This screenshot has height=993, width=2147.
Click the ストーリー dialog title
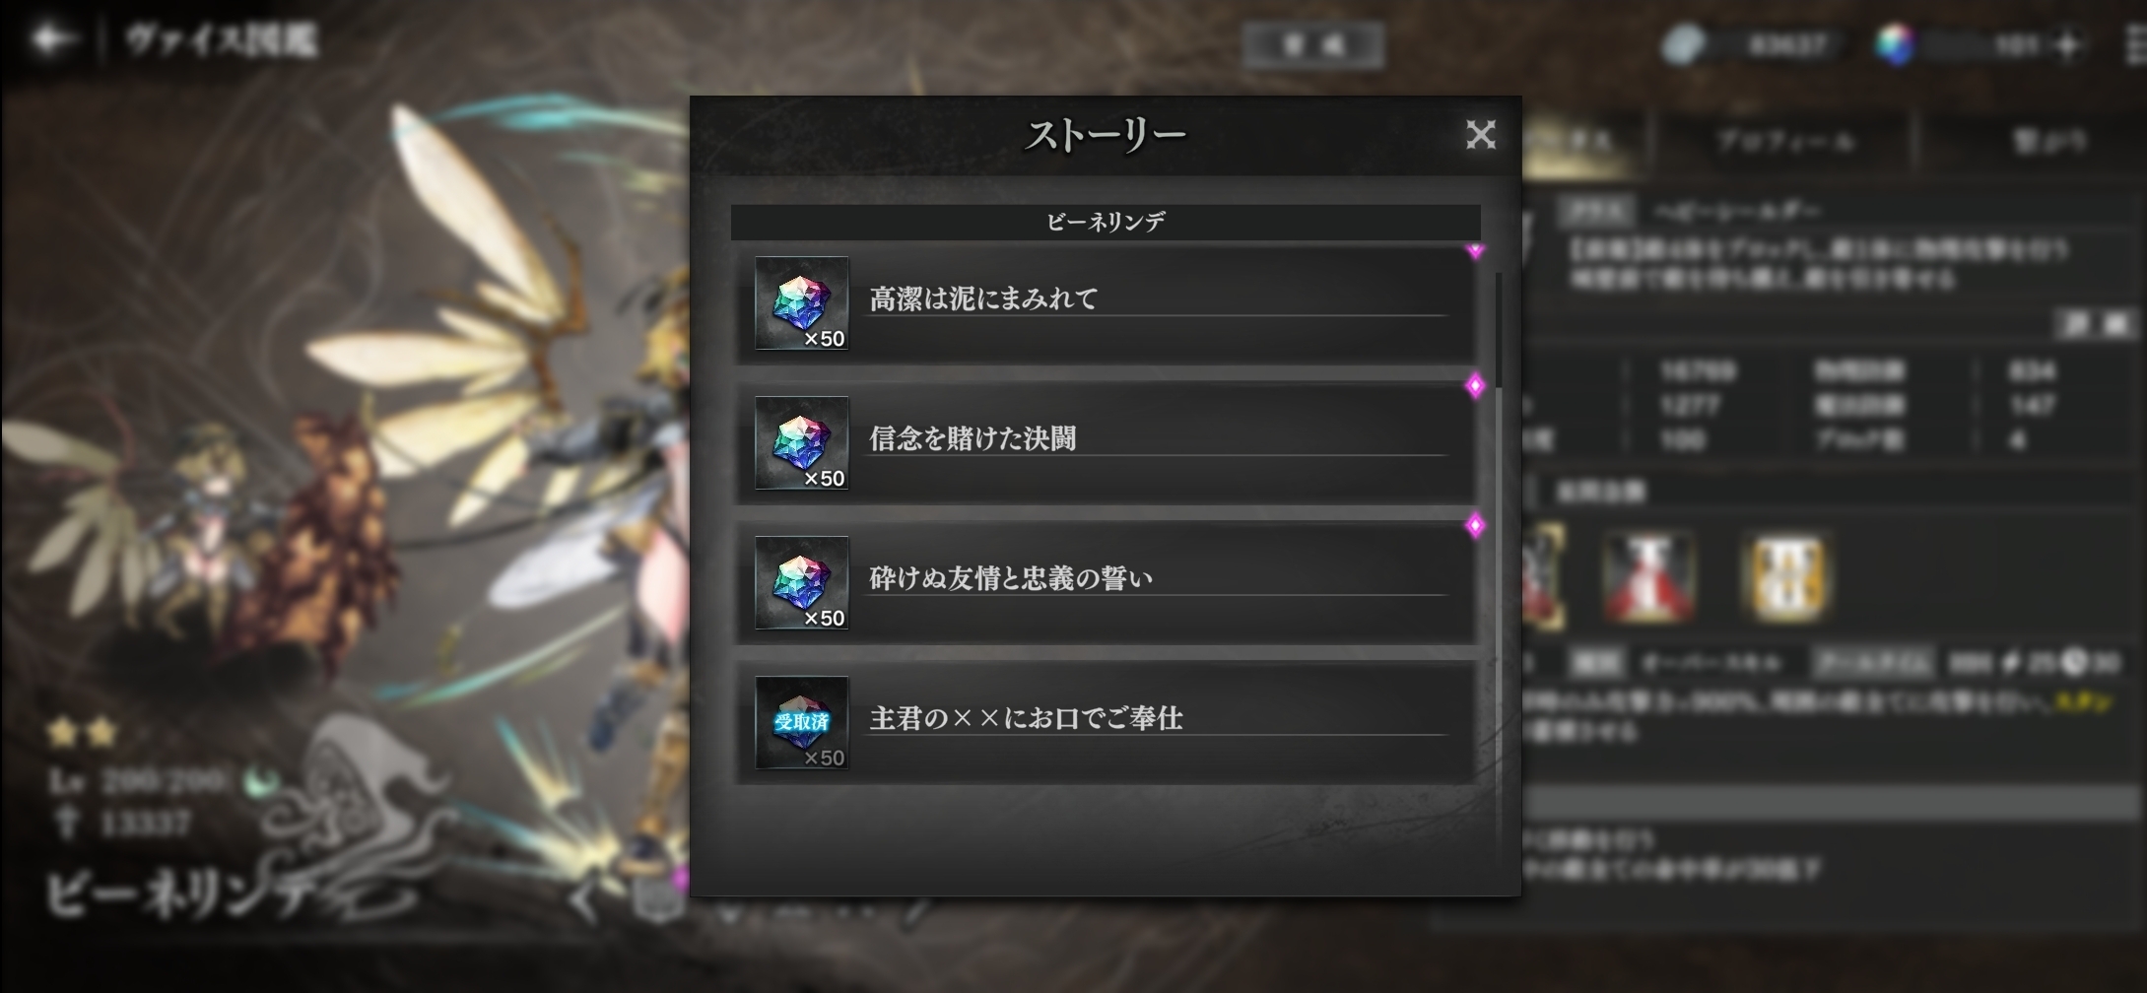coord(1106,136)
